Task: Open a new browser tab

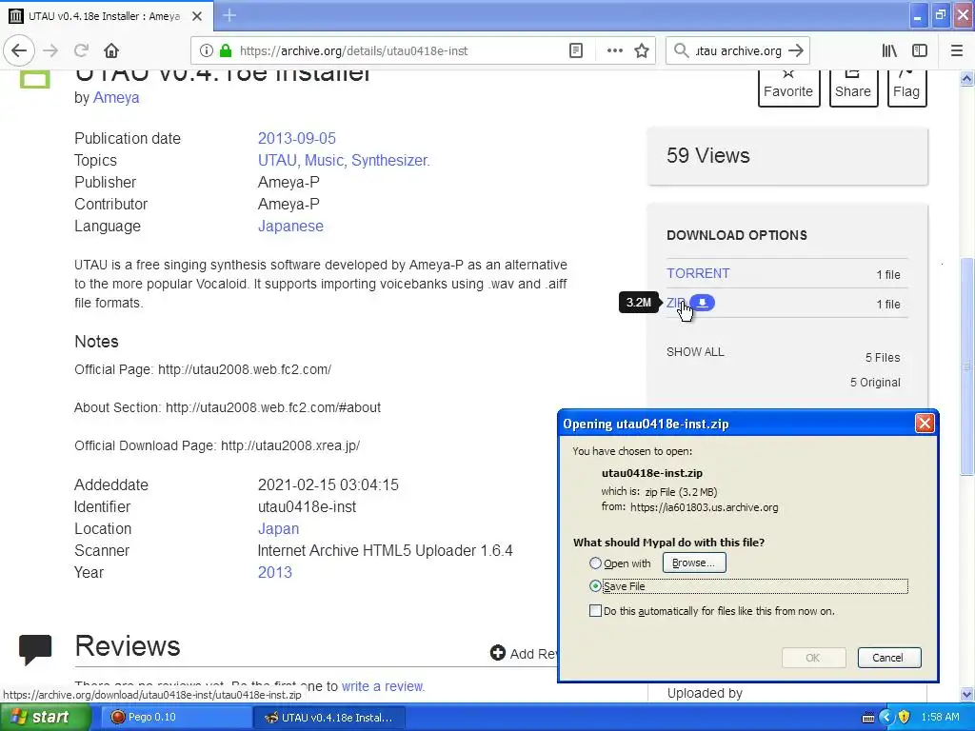Action: [x=229, y=15]
